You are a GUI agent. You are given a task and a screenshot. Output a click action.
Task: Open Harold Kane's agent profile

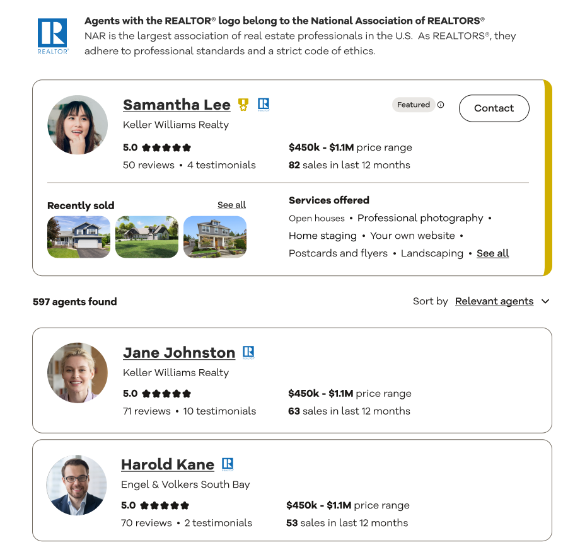pos(168,464)
